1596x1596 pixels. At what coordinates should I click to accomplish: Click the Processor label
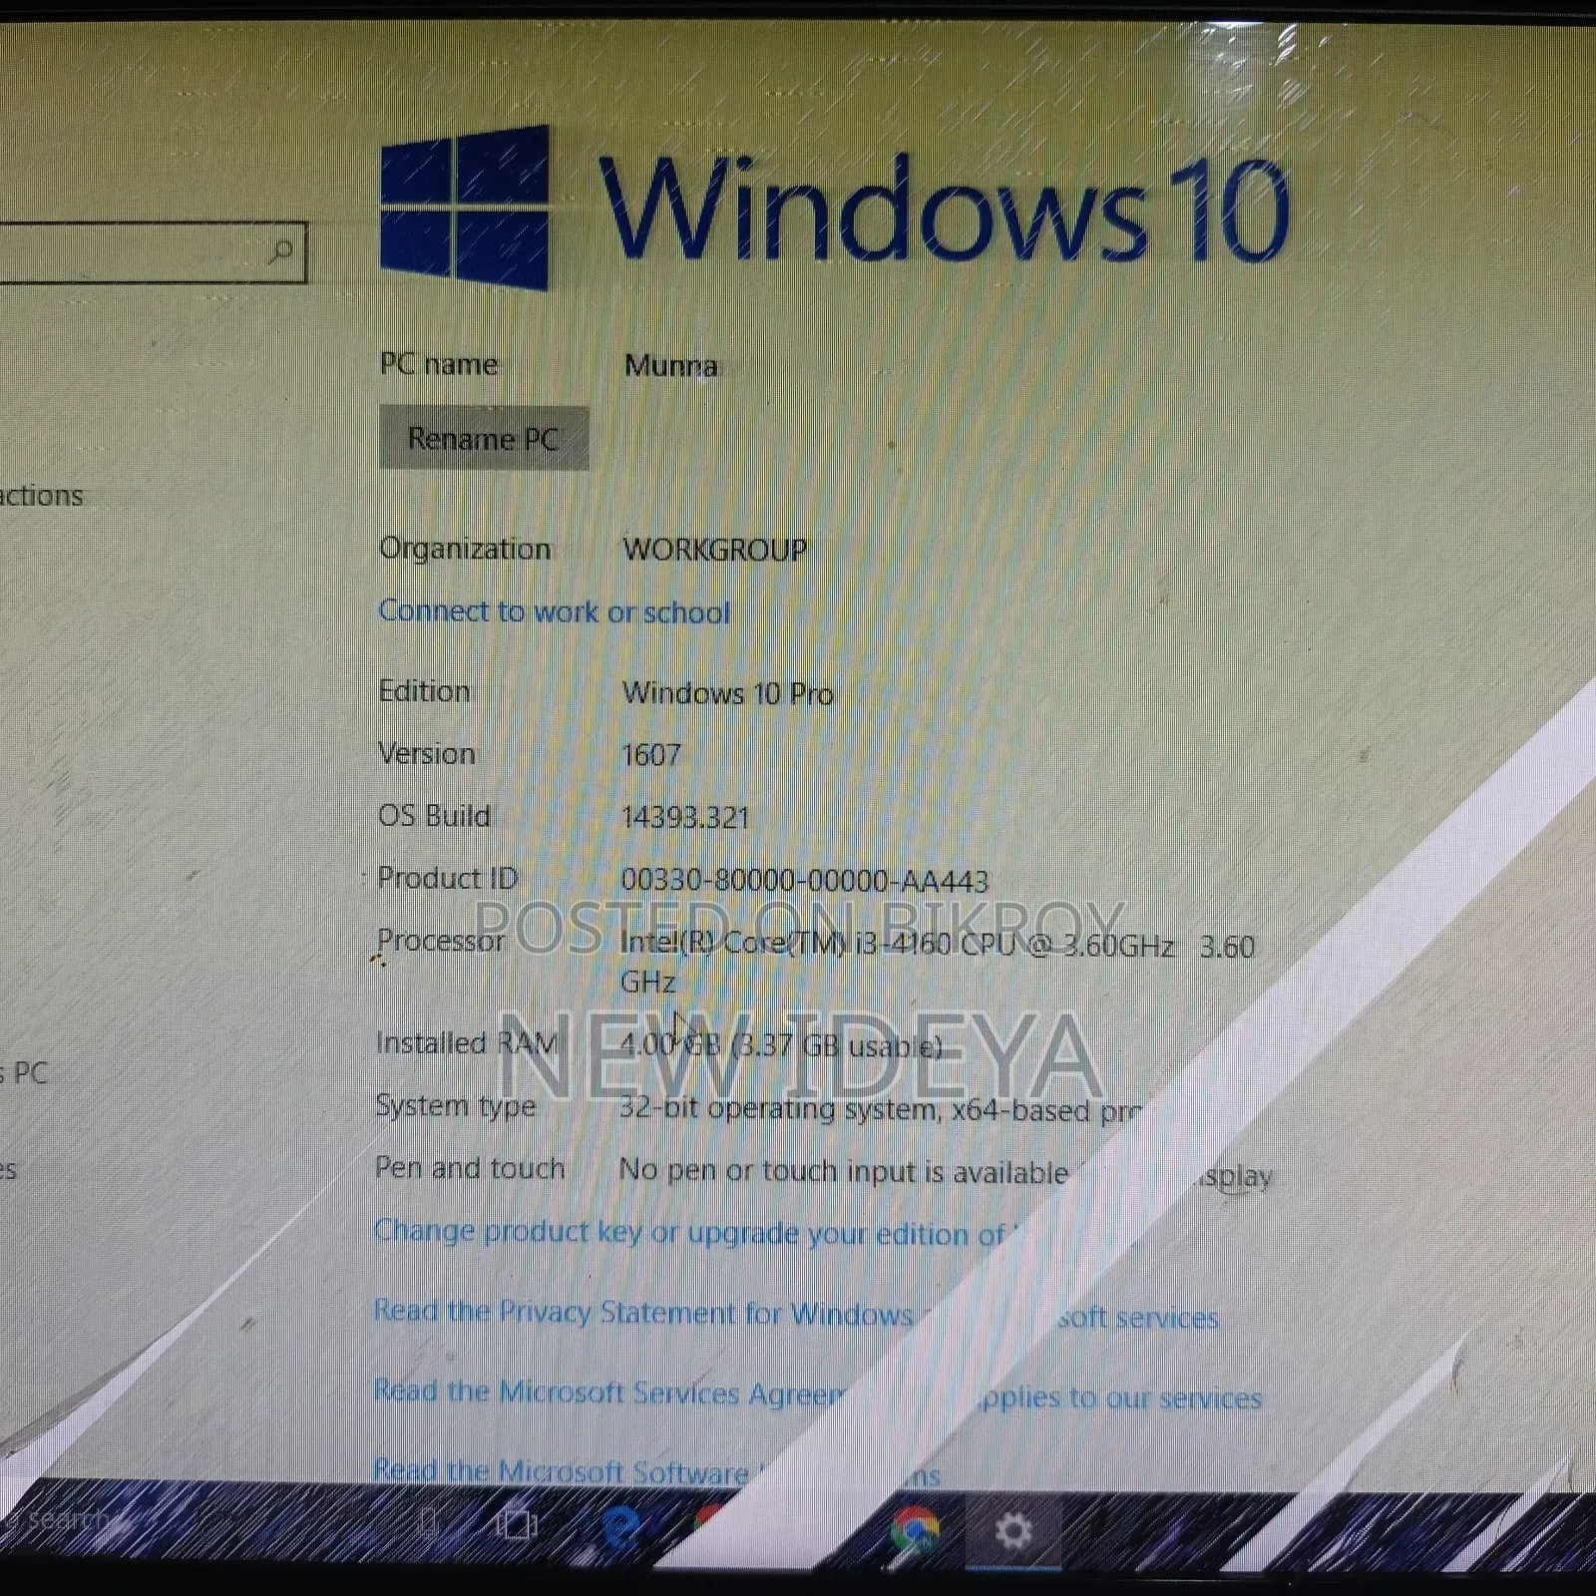pyautogui.click(x=441, y=941)
